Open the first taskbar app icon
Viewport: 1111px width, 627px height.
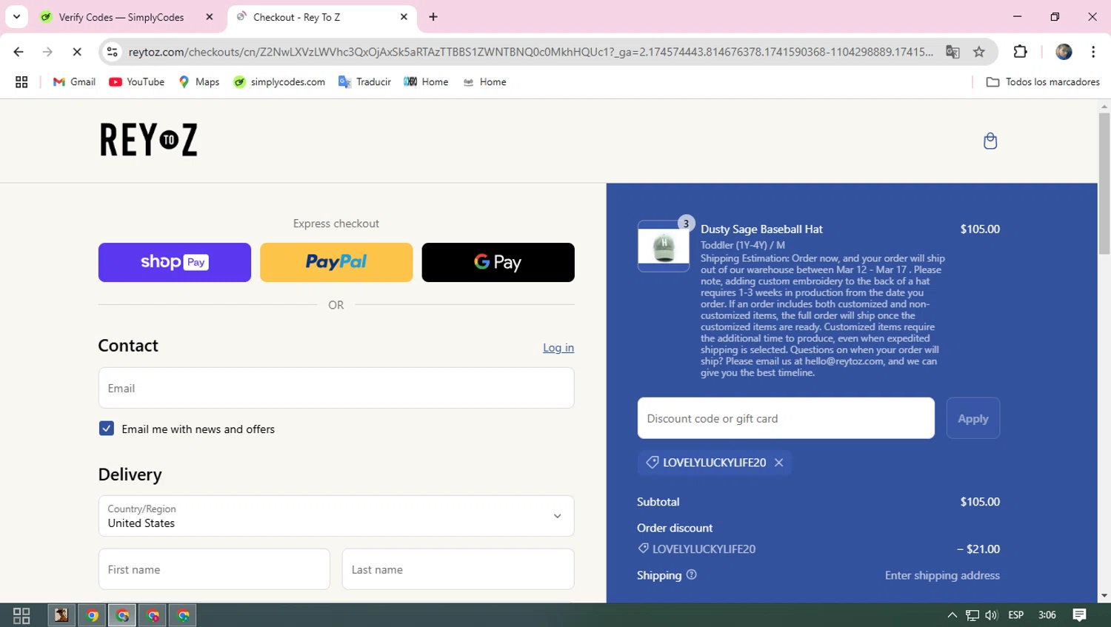point(61,615)
